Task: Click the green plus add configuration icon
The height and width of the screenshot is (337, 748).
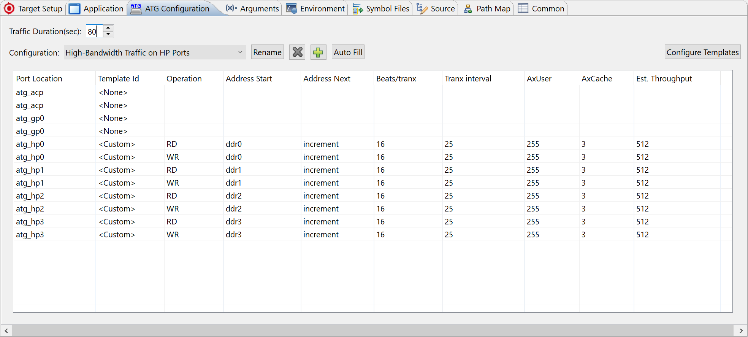Action: point(318,52)
